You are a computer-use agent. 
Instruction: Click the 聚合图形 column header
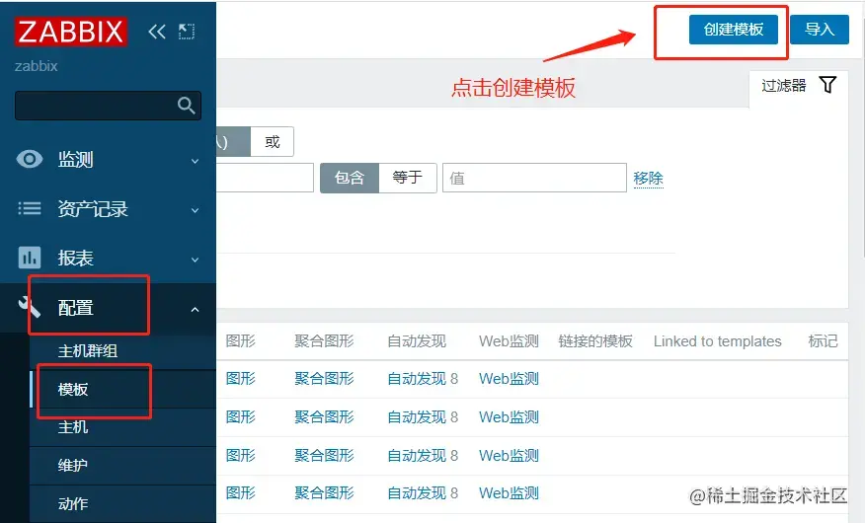point(324,341)
